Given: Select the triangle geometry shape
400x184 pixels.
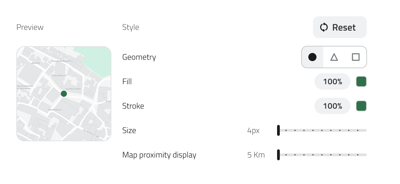Looking at the screenshot, I should [x=334, y=57].
